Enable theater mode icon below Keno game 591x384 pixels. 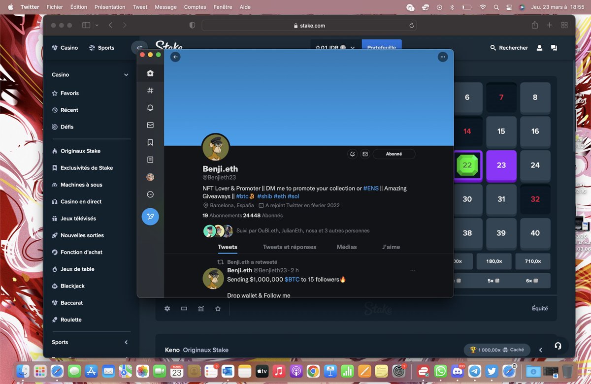(184, 309)
